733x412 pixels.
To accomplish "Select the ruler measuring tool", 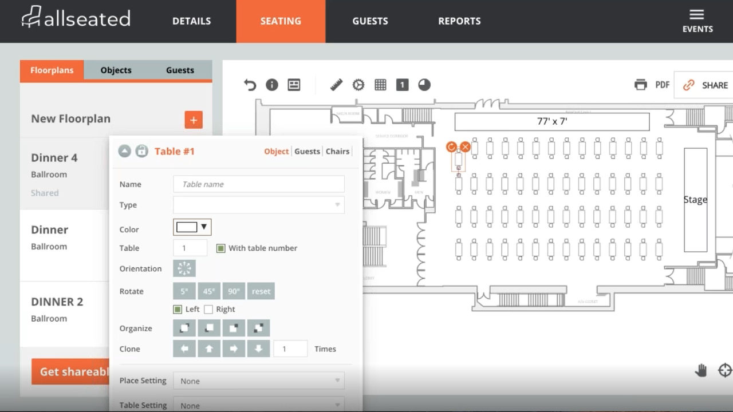I will pyautogui.click(x=336, y=85).
